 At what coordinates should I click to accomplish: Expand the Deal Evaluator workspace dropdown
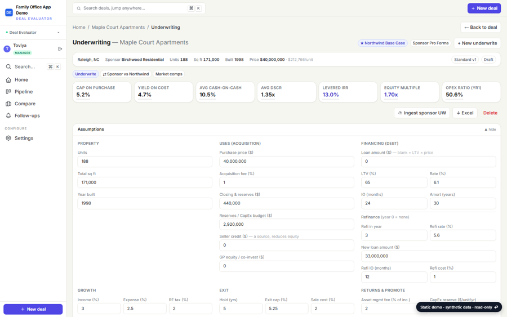tap(33, 32)
